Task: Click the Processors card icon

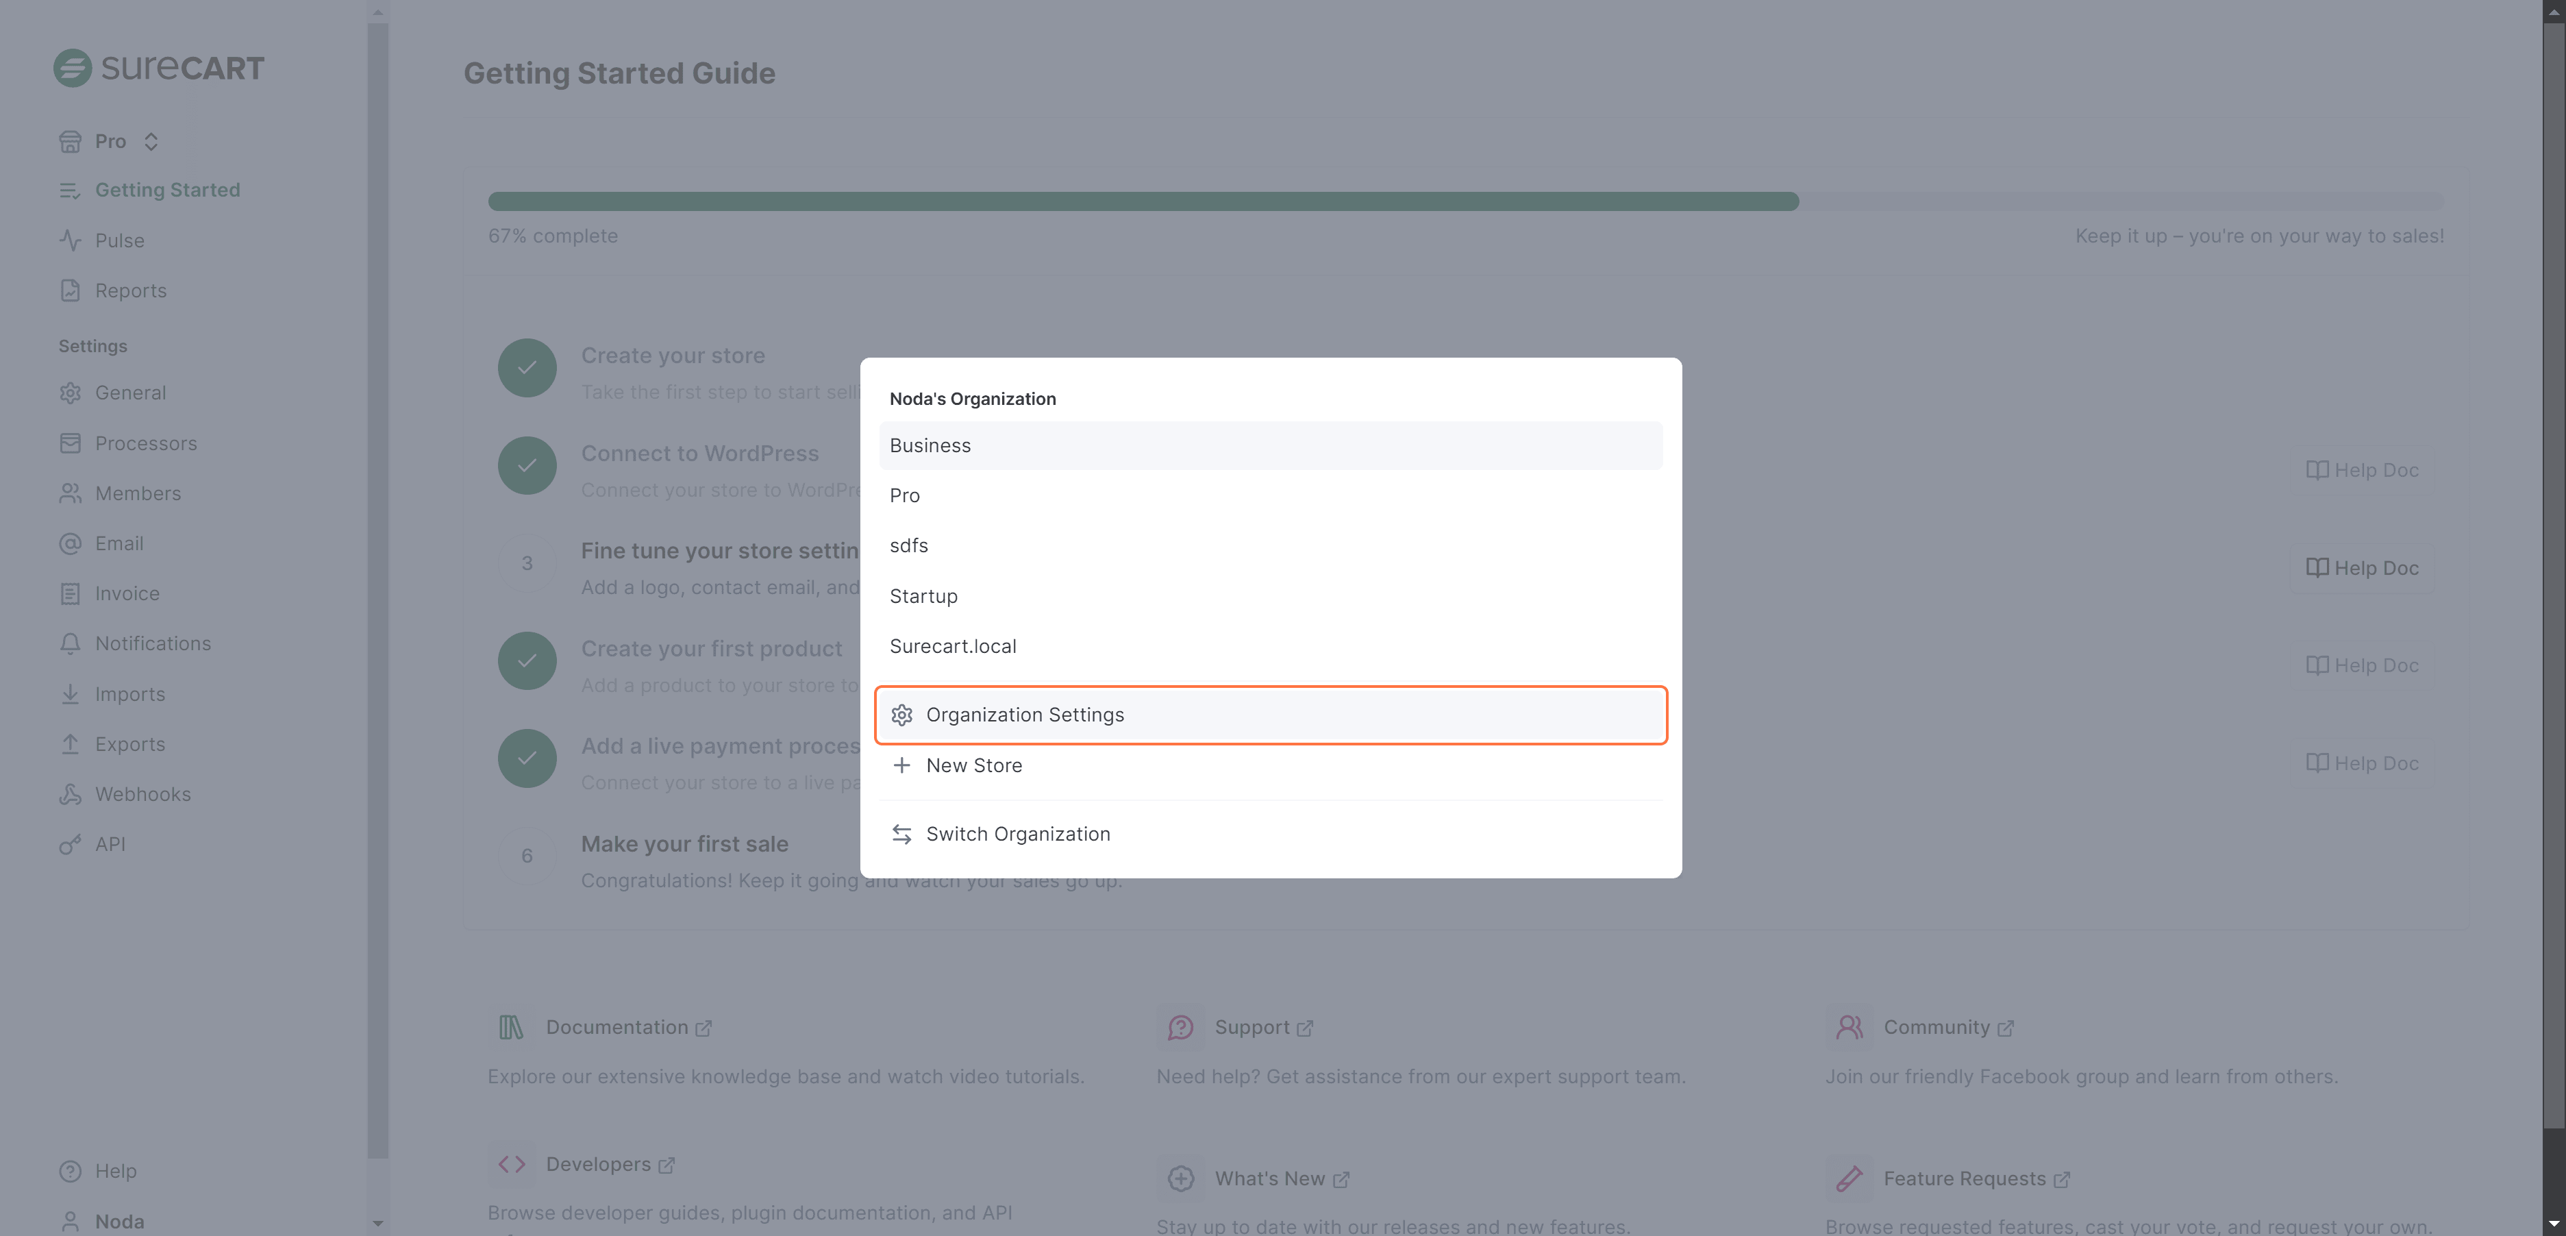Action: click(x=70, y=443)
